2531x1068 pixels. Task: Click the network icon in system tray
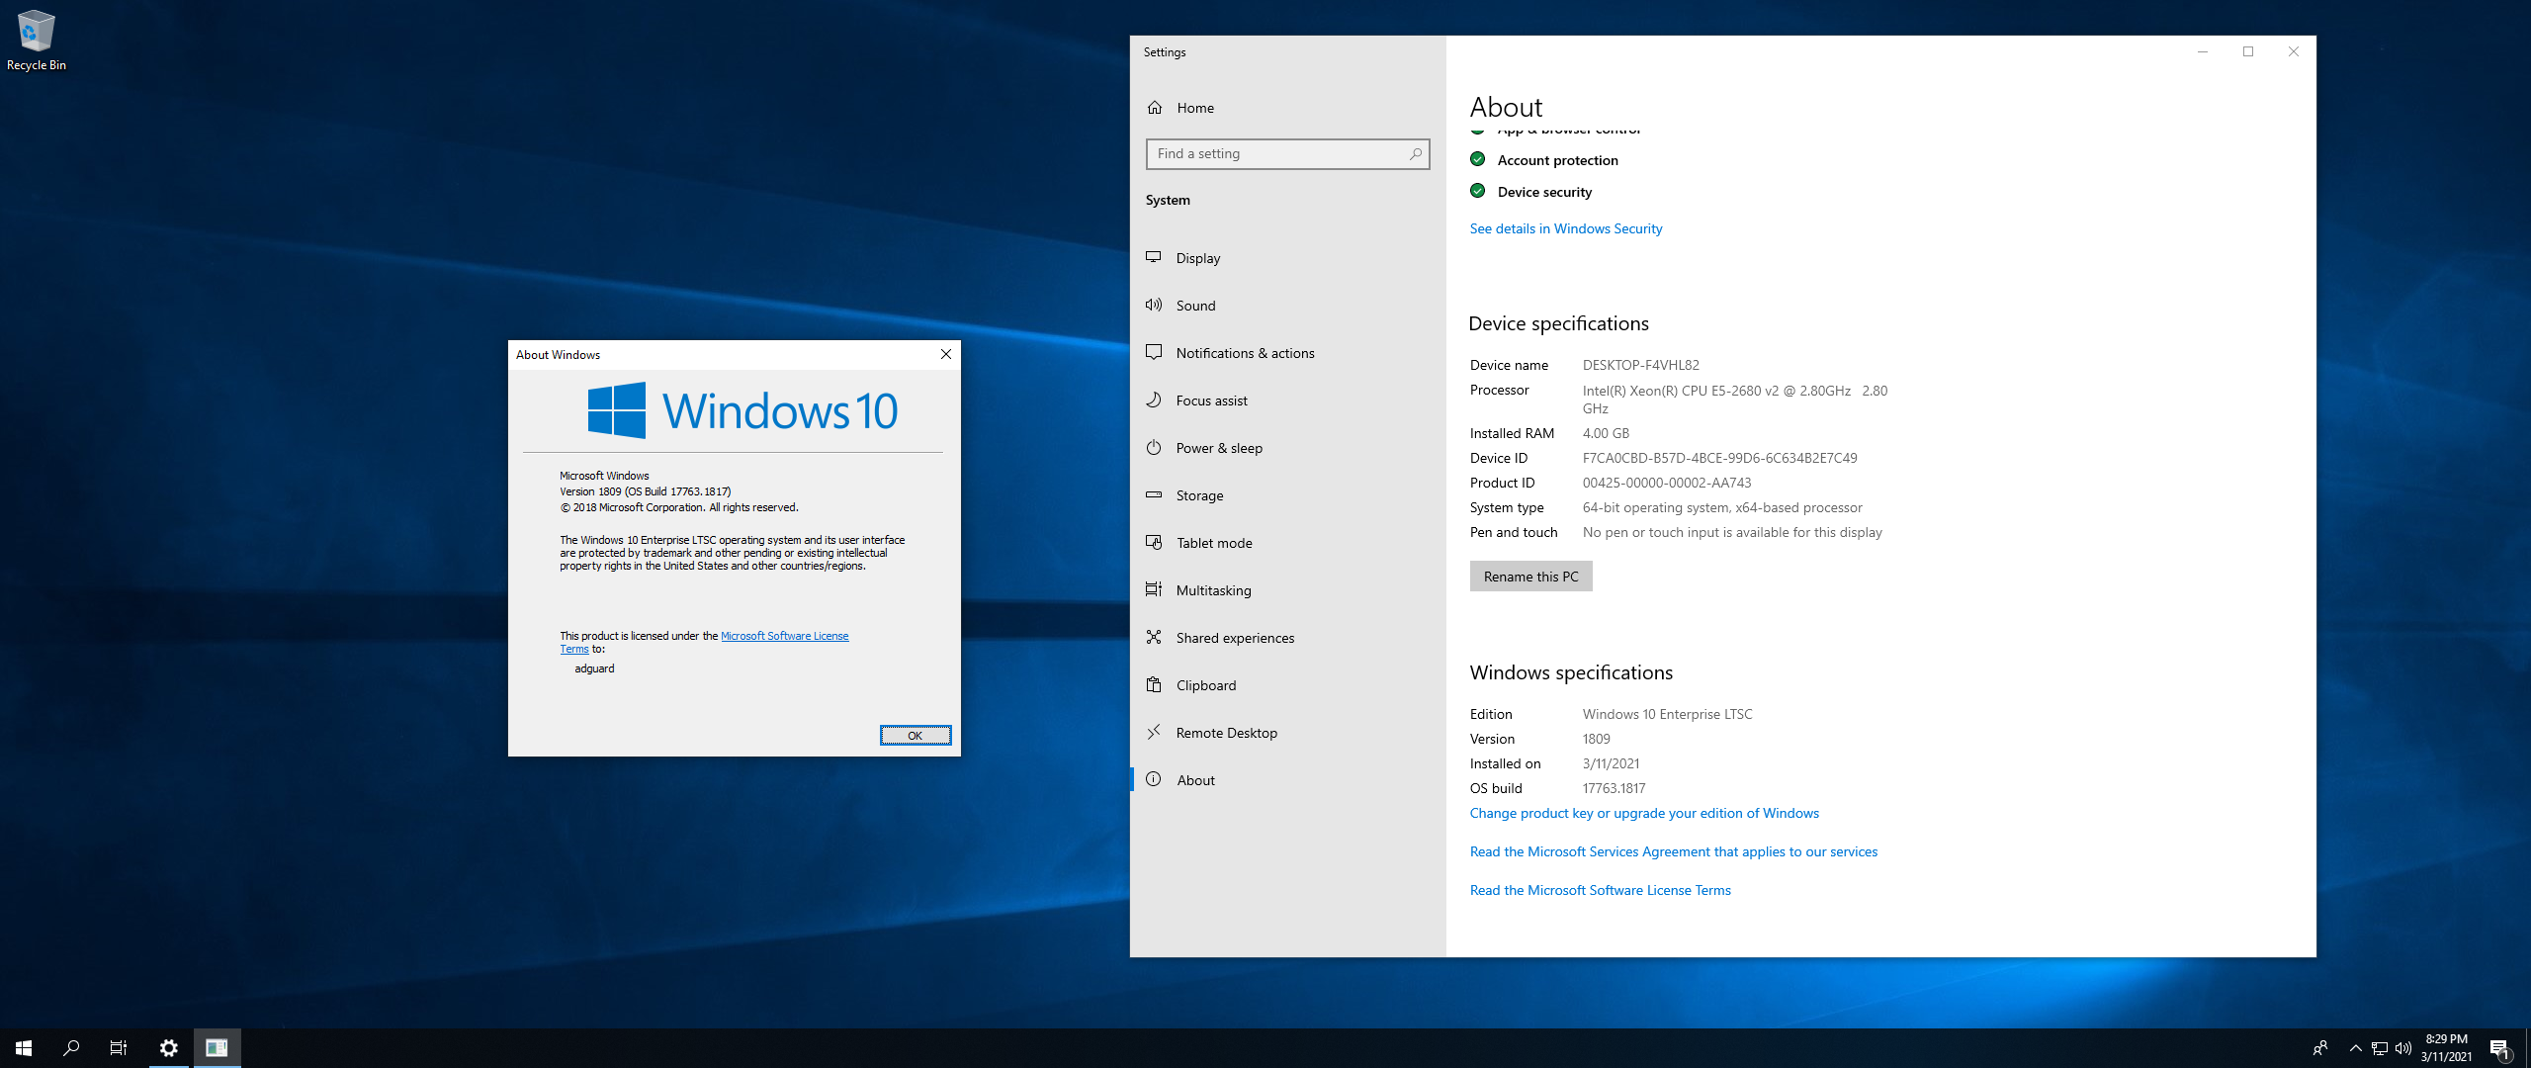click(2380, 1048)
